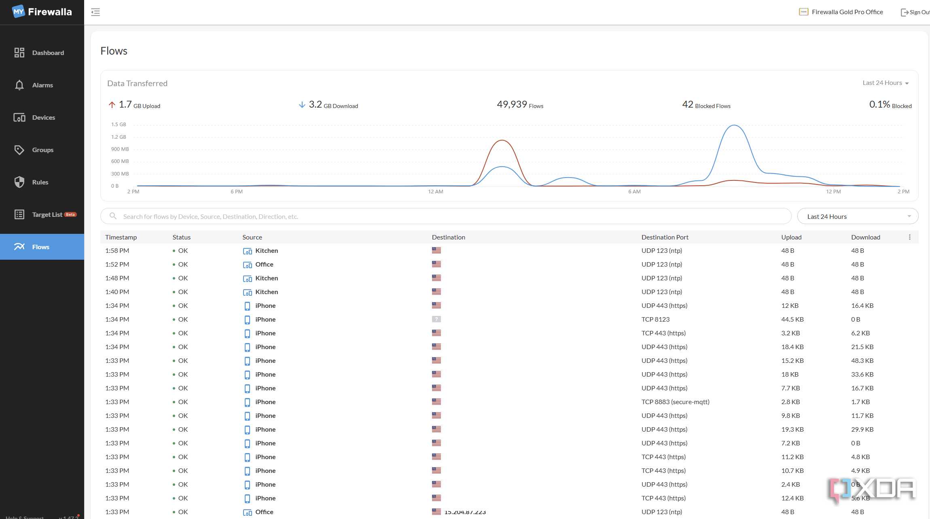Screen dimensions: 930x519
Task: Click the Office device icon in the bottom row
Action: (247, 513)
